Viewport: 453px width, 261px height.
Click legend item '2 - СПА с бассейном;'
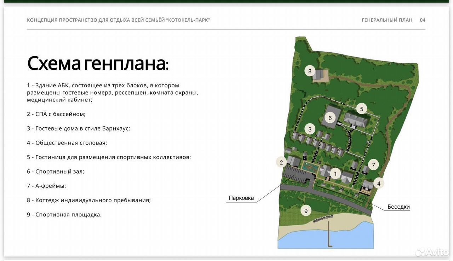[56, 114]
